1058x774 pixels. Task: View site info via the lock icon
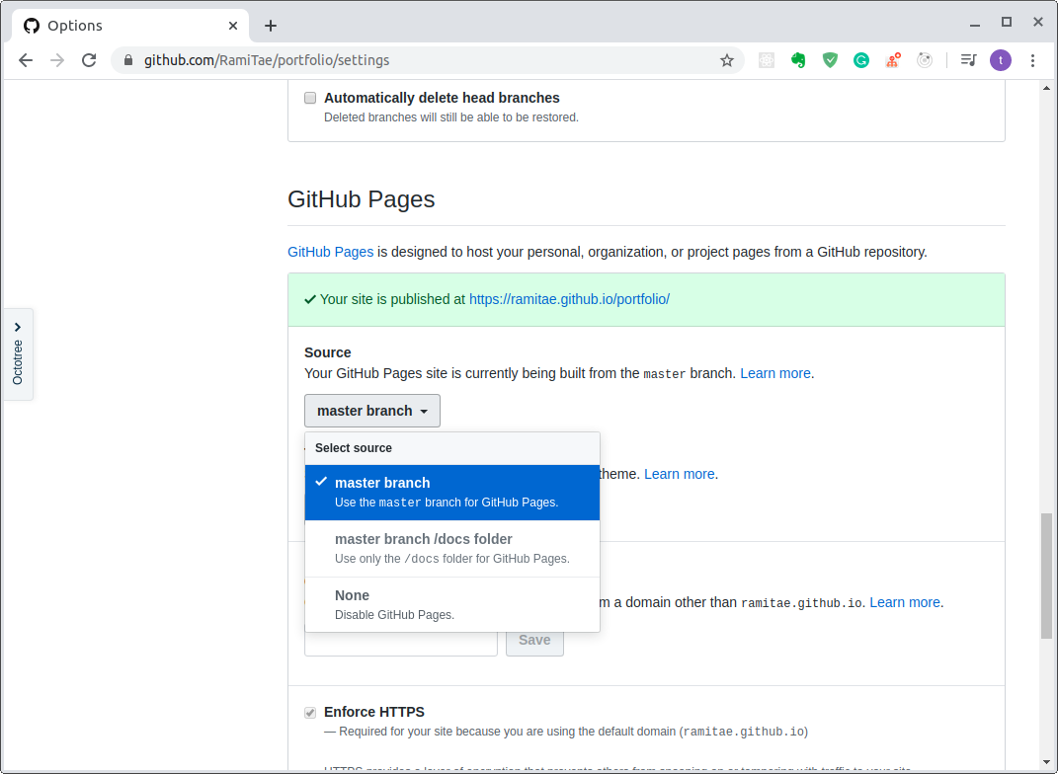coord(128,60)
